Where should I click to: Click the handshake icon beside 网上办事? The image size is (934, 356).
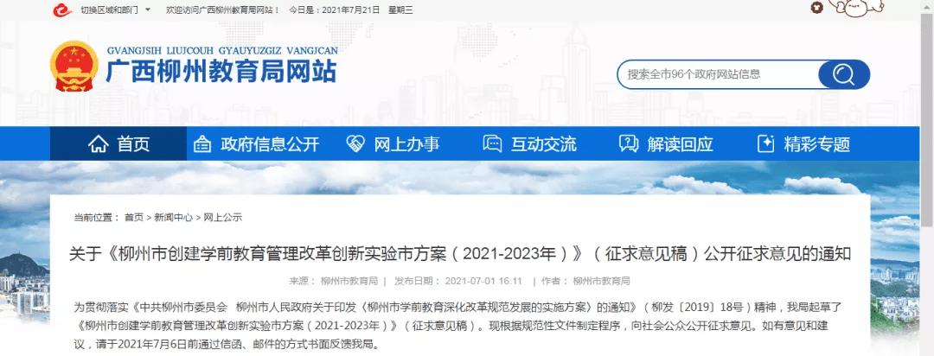(x=355, y=144)
